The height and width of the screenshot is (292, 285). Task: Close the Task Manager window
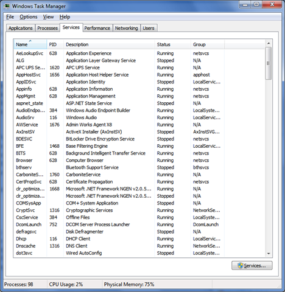point(272,4)
